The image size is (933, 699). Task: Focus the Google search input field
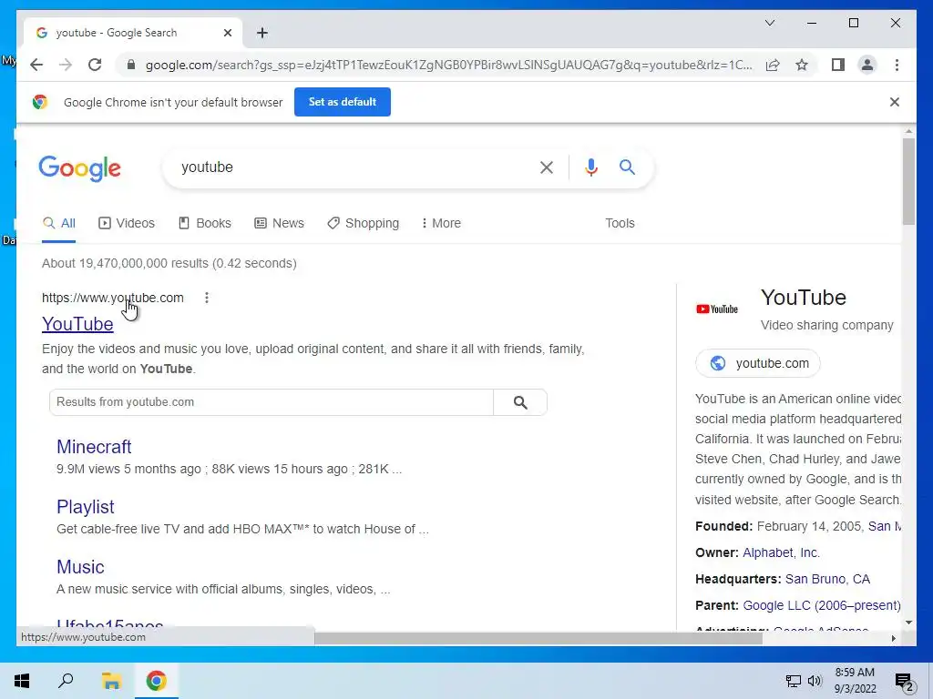[x=351, y=167]
